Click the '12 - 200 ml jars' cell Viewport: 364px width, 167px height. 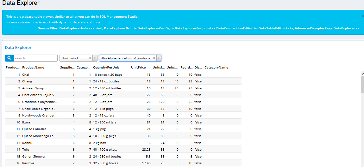[104, 122]
